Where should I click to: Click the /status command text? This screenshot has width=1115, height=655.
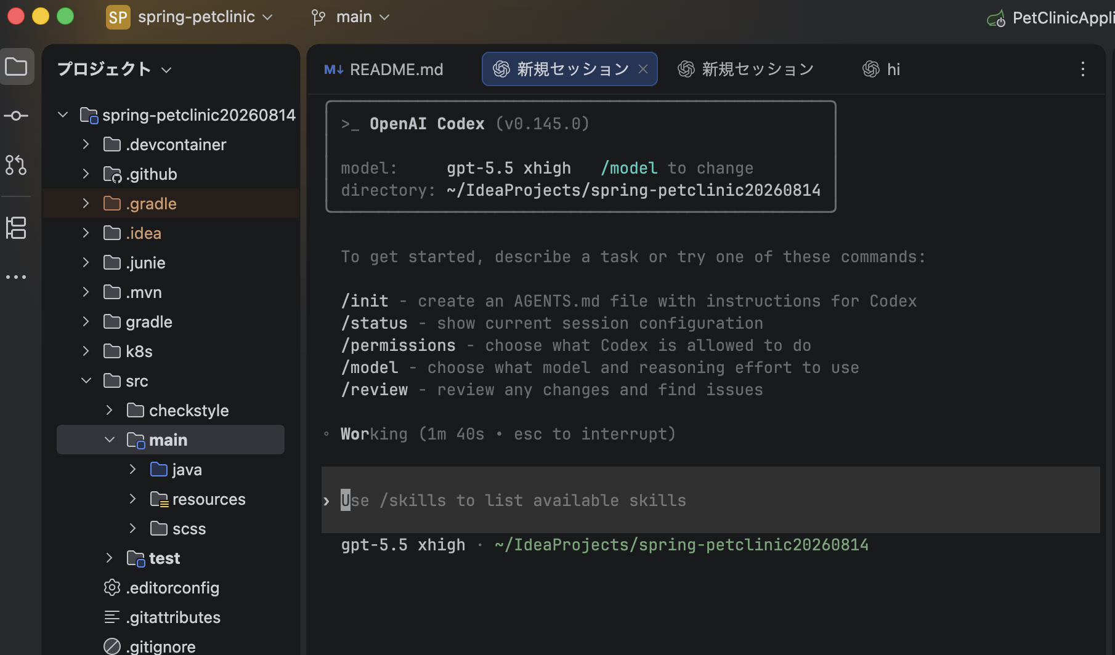click(375, 323)
